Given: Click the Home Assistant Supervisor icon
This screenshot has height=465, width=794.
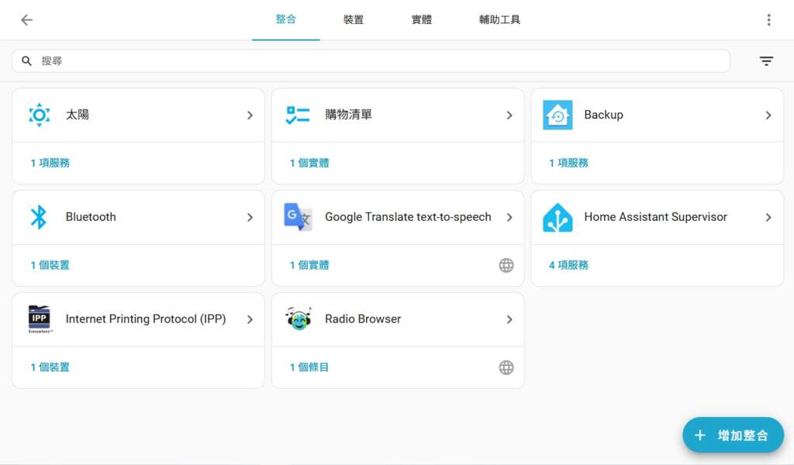Looking at the screenshot, I should click(558, 217).
